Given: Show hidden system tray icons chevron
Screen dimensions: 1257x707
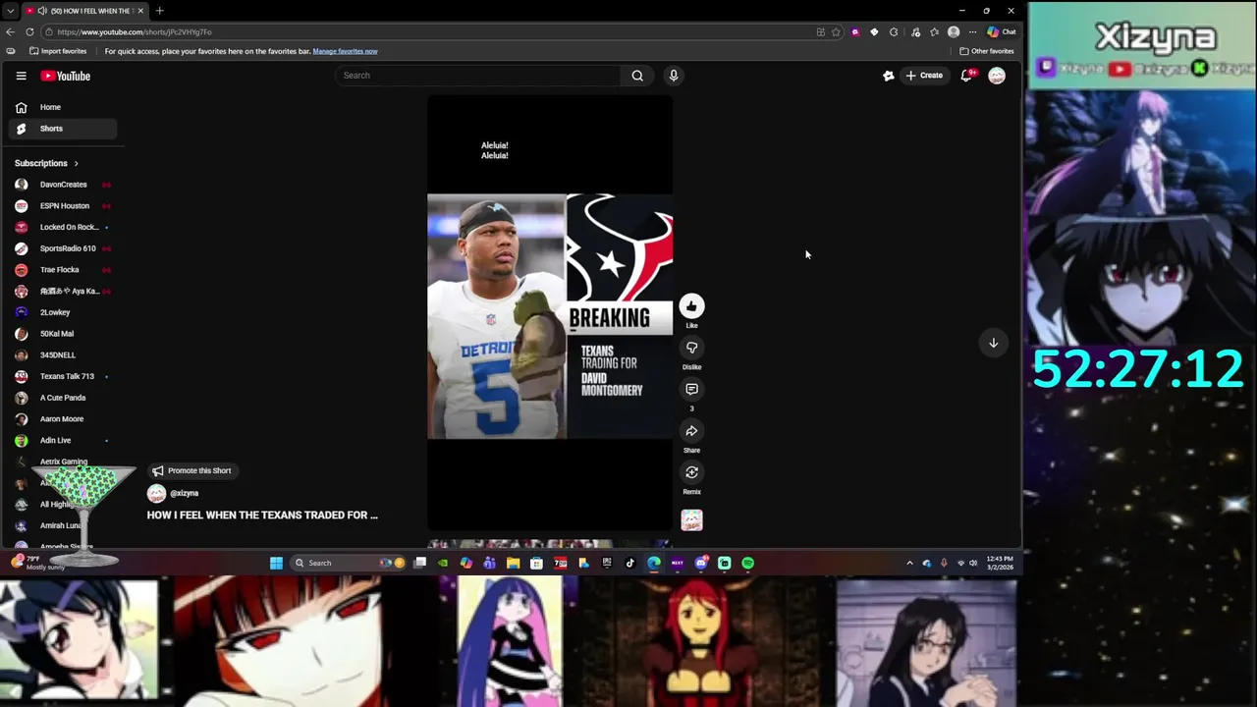Looking at the screenshot, I should pyautogui.click(x=909, y=563).
